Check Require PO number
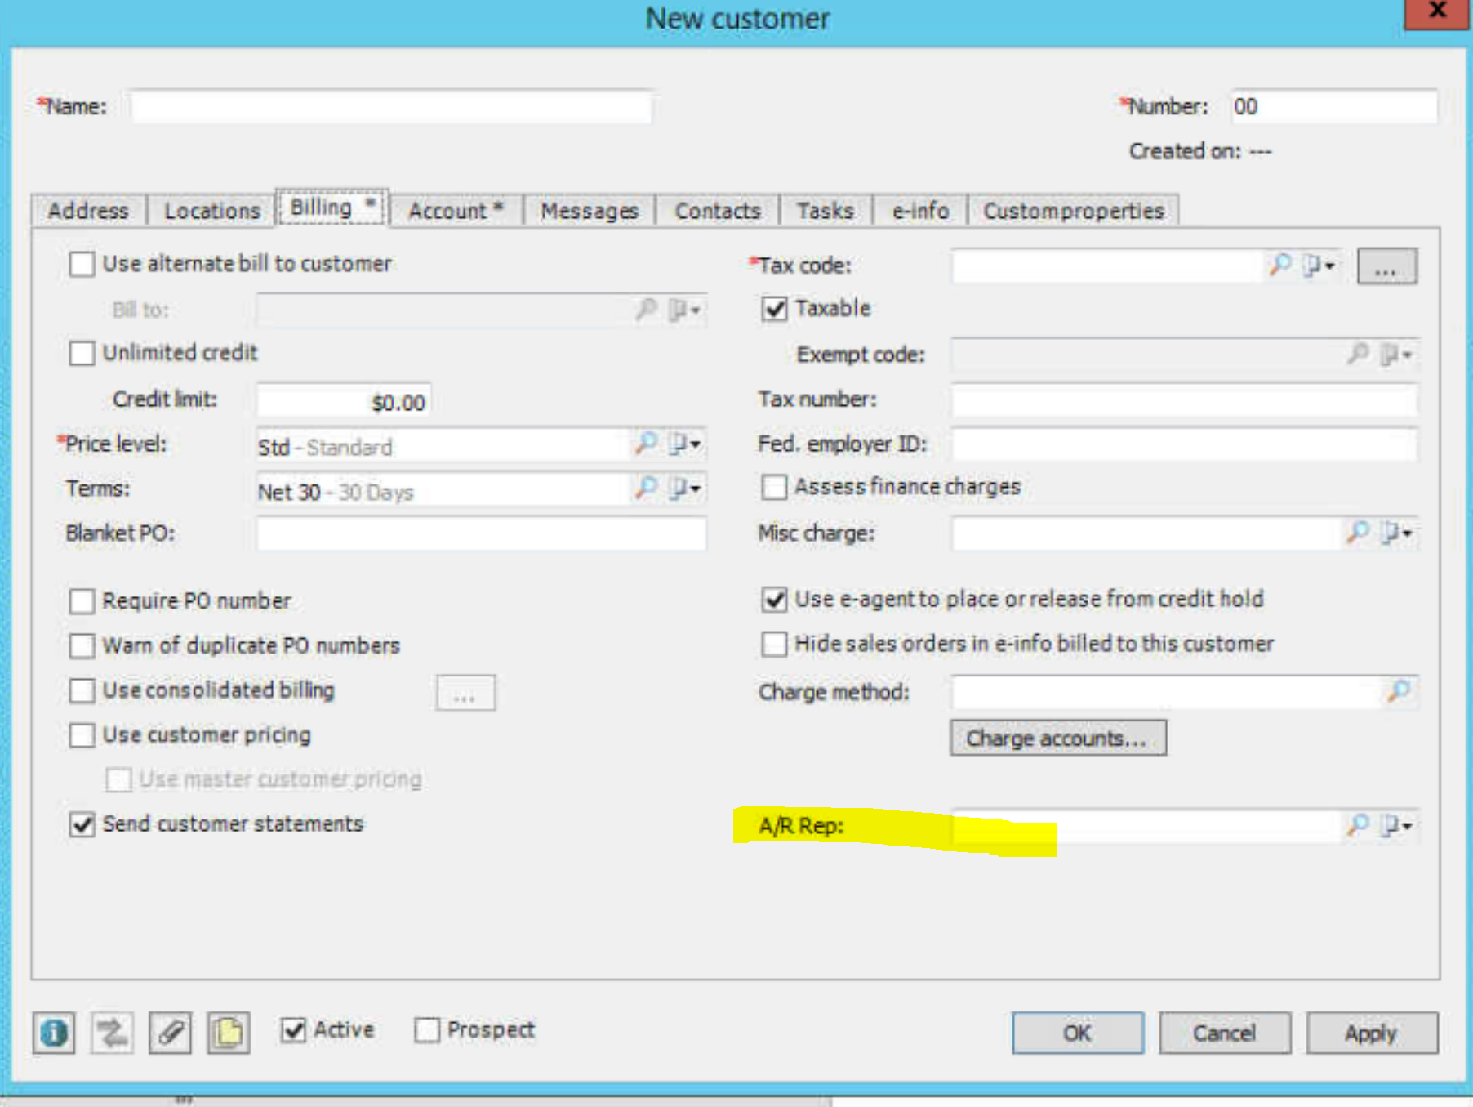 [82, 601]
